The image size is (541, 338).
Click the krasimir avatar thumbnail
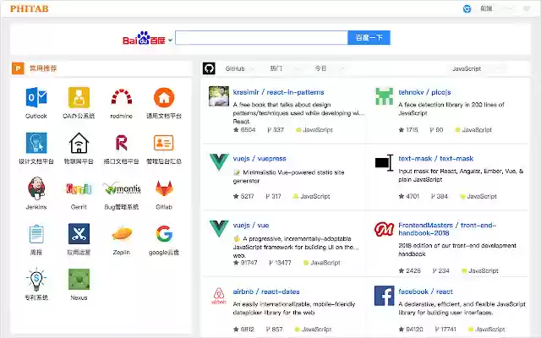219,96
